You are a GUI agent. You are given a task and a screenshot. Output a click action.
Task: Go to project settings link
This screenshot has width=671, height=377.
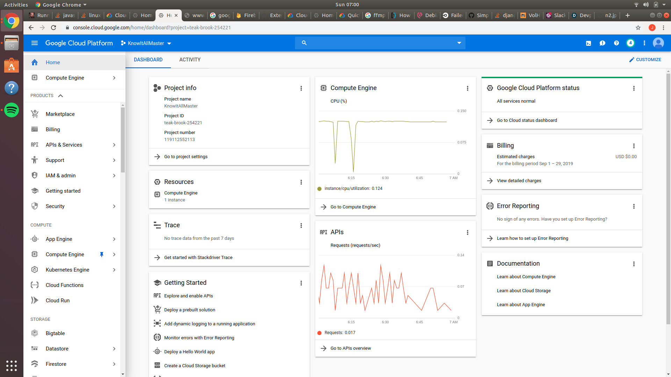tap(186, 157)
